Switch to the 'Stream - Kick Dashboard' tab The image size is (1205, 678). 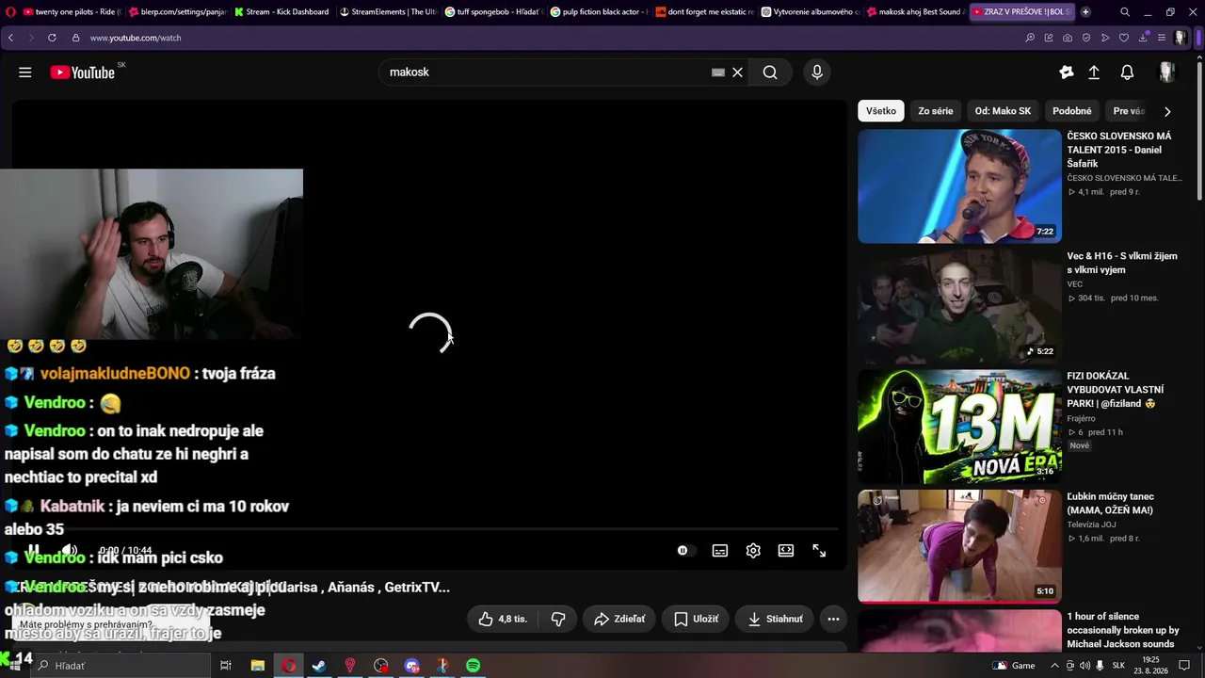coord(281,12)
